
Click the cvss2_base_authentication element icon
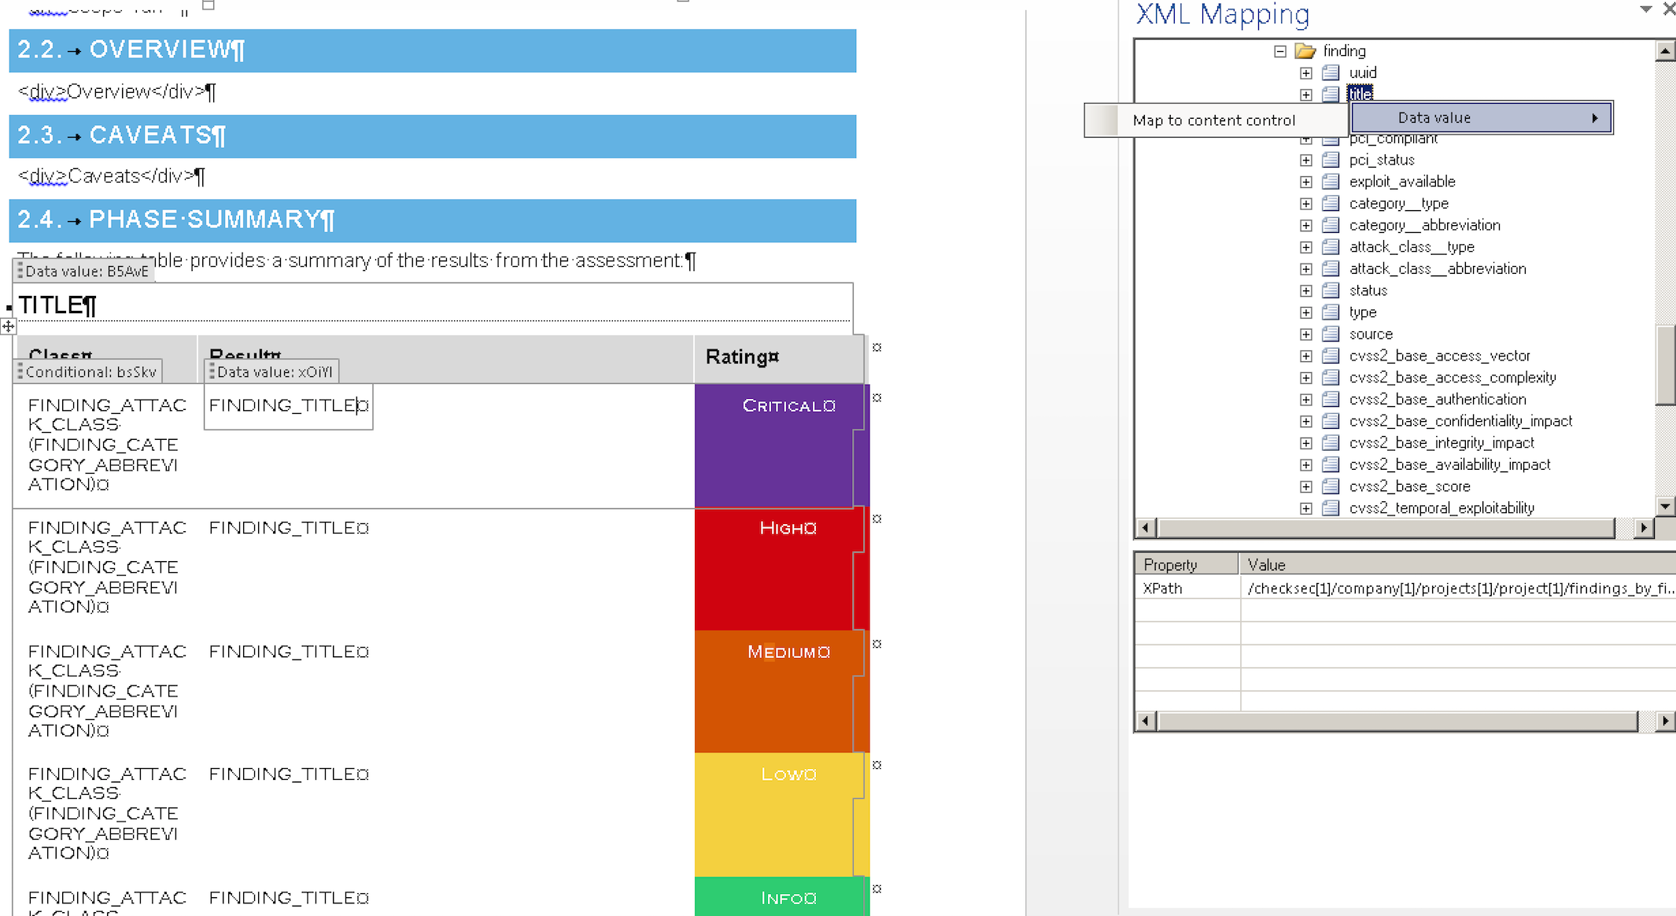1331,399
